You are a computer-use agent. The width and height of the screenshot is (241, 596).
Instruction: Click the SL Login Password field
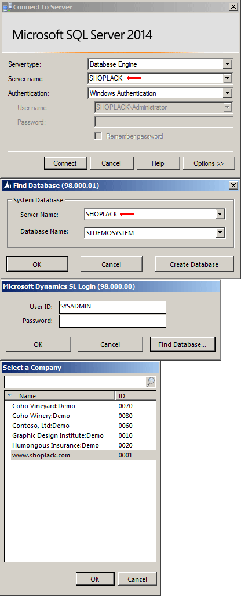pyautogui.click(x=113, y=321)
